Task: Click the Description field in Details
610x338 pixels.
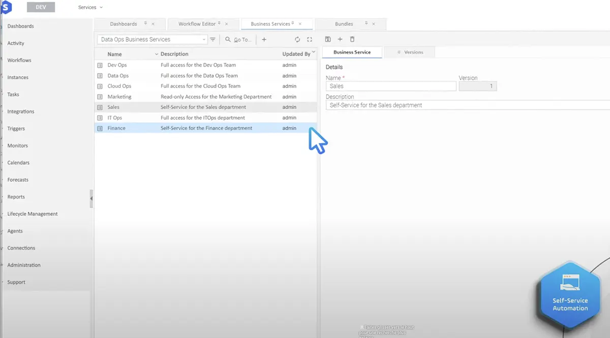Action: pos(468,105)
